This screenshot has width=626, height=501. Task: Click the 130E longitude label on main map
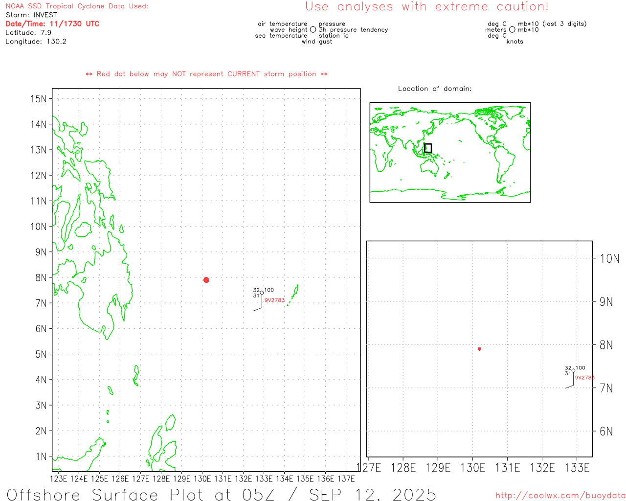pos(202,478)
